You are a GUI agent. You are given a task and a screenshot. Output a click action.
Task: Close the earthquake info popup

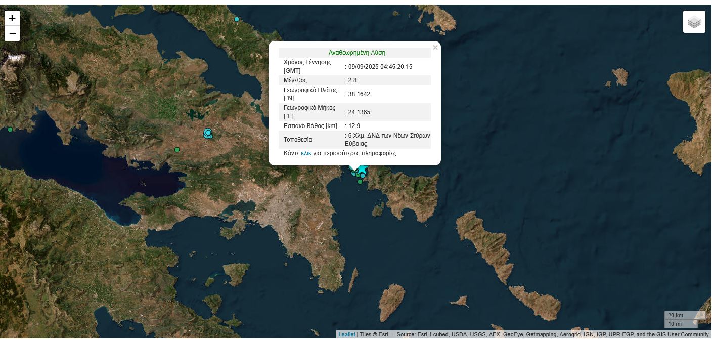click(435, 48)
